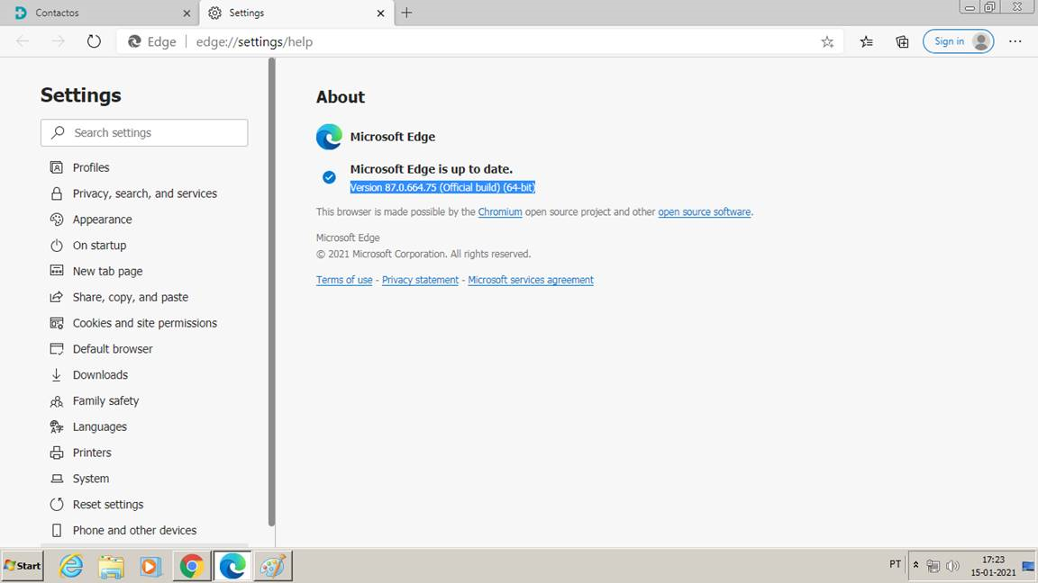Follow the open source software link
The image size is (1038, 583).
coord(705,212)
